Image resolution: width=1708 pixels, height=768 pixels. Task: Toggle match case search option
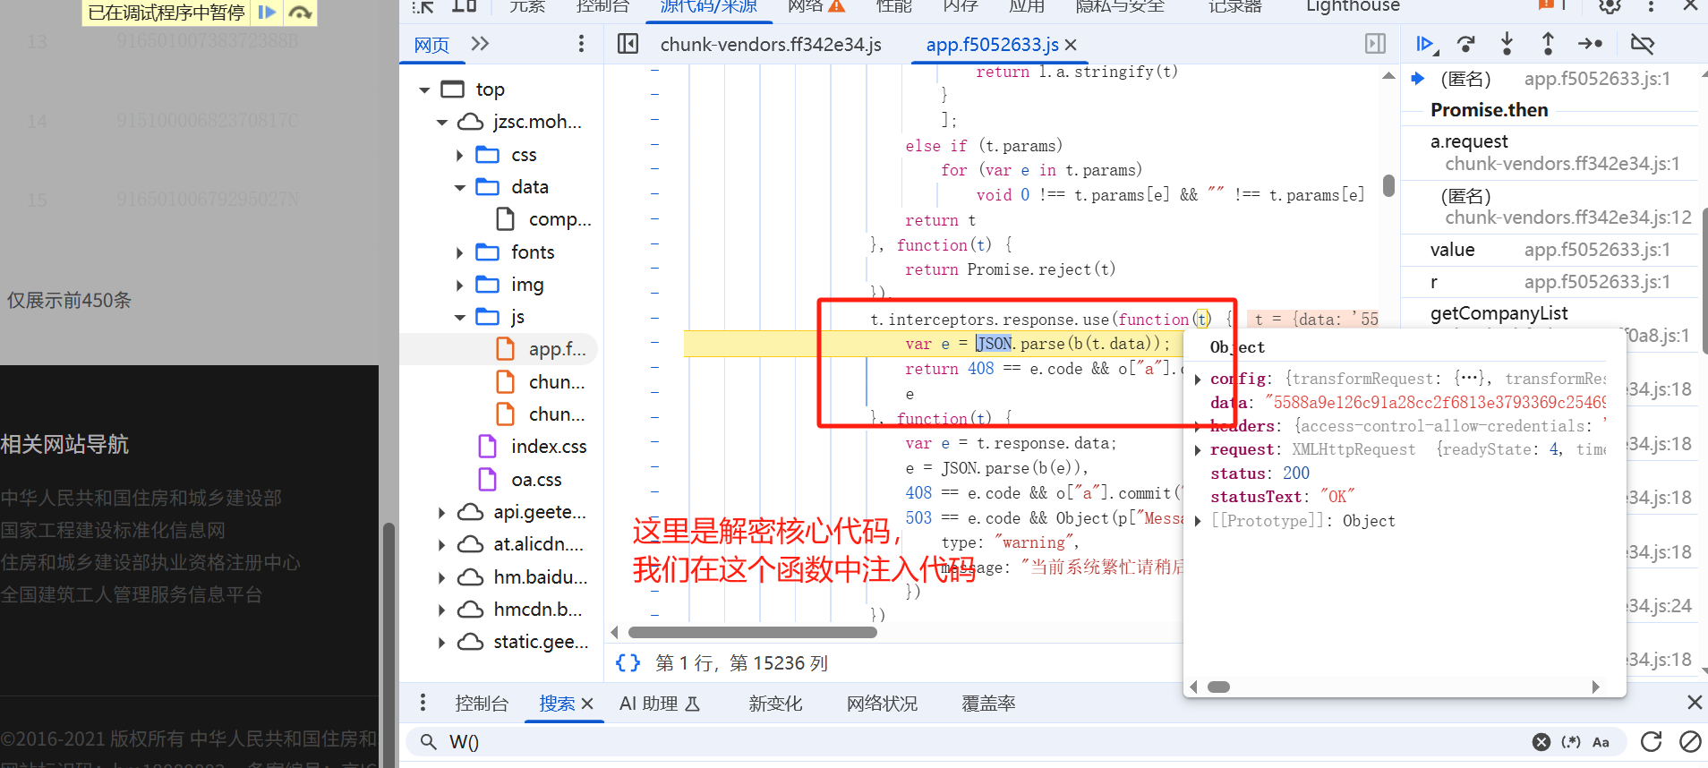tap(1601, 742)
